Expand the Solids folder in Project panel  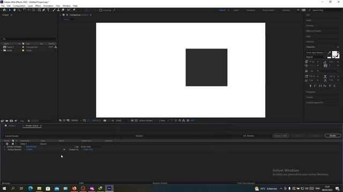click(2, 51)
